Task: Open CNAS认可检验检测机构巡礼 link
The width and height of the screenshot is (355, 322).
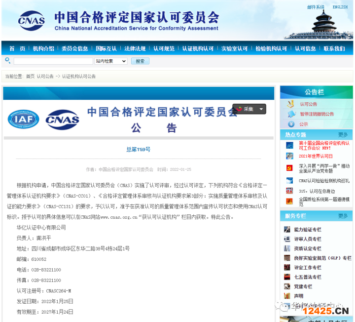Action: (324, 181)
